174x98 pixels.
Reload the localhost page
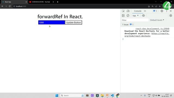(10, 6)
